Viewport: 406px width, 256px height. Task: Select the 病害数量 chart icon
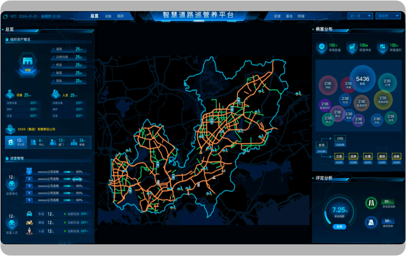tap(322, 47)
